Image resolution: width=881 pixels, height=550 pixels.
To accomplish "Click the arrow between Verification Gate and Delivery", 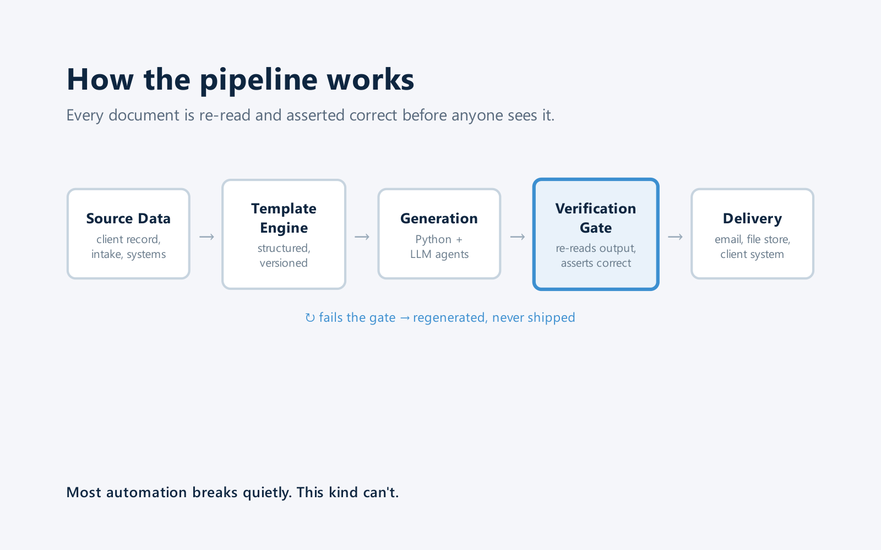I will point(675,237).
